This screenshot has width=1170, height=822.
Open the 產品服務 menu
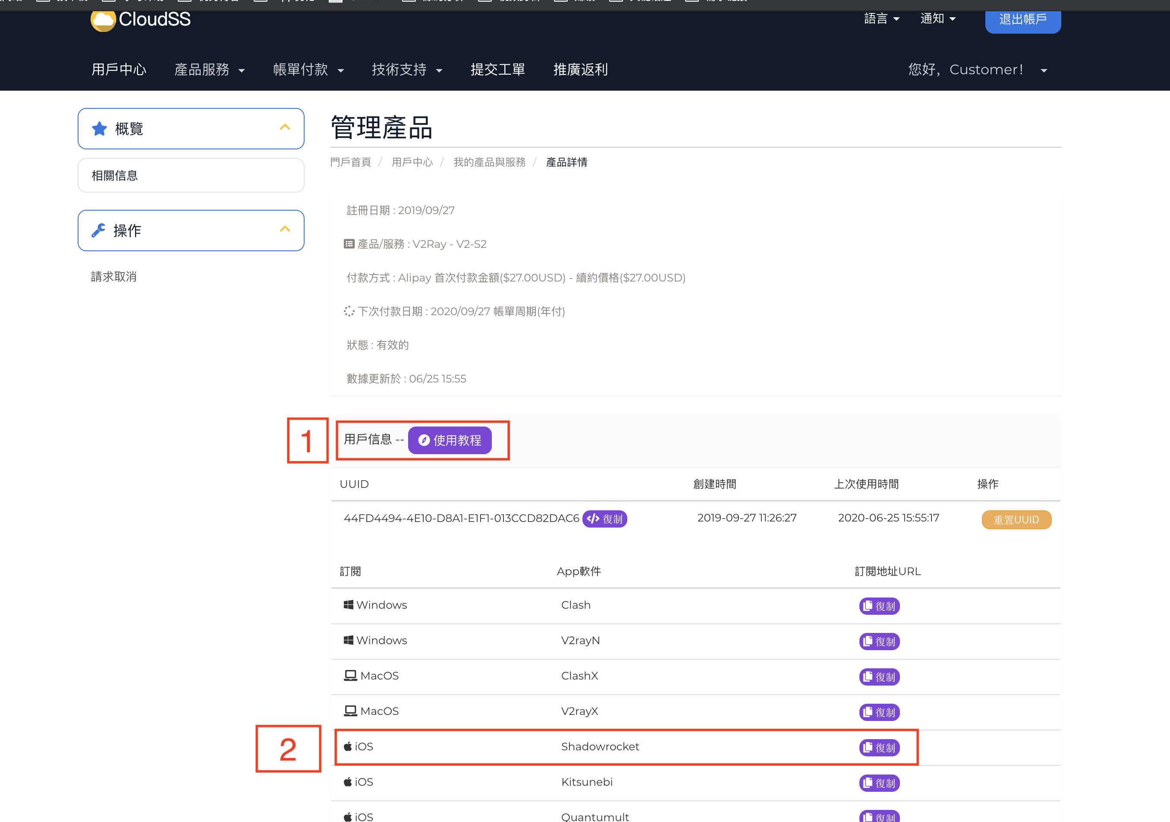209,70
